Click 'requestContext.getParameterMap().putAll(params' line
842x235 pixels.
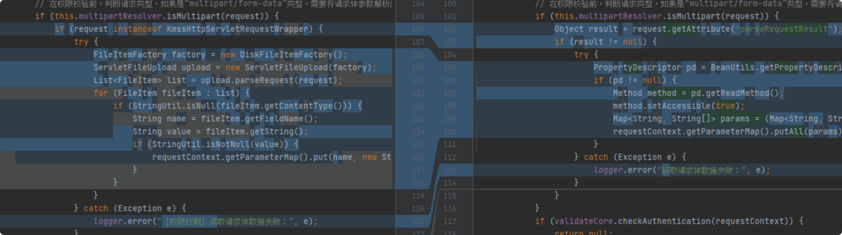point(728,131)
